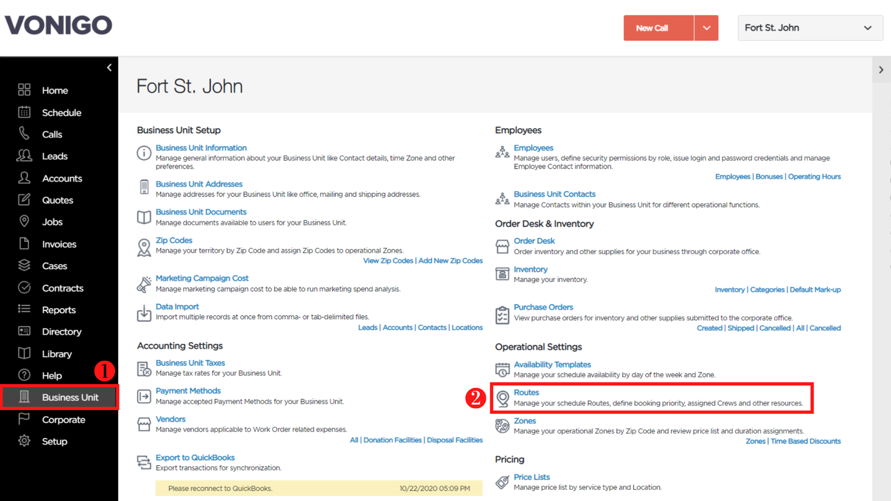Click the Marketing Campaign Cost megaphone icon
This screenshot has height=501, width=891.
[x=144, y=285]
